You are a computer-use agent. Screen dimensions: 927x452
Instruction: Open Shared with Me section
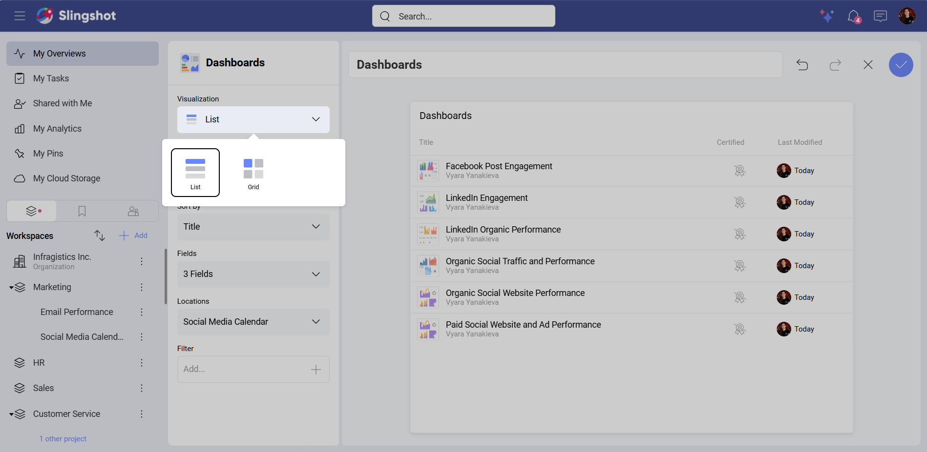[x=62, y=103]
